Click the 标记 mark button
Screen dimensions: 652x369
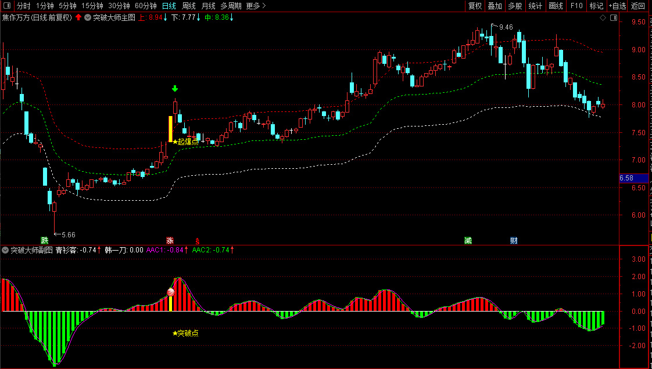(596, 6)
